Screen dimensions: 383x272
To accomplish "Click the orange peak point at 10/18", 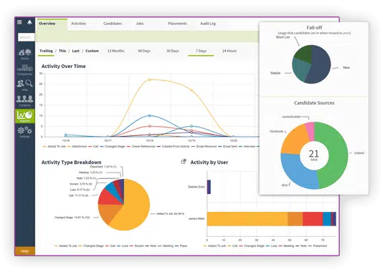I will pos(150,79).
